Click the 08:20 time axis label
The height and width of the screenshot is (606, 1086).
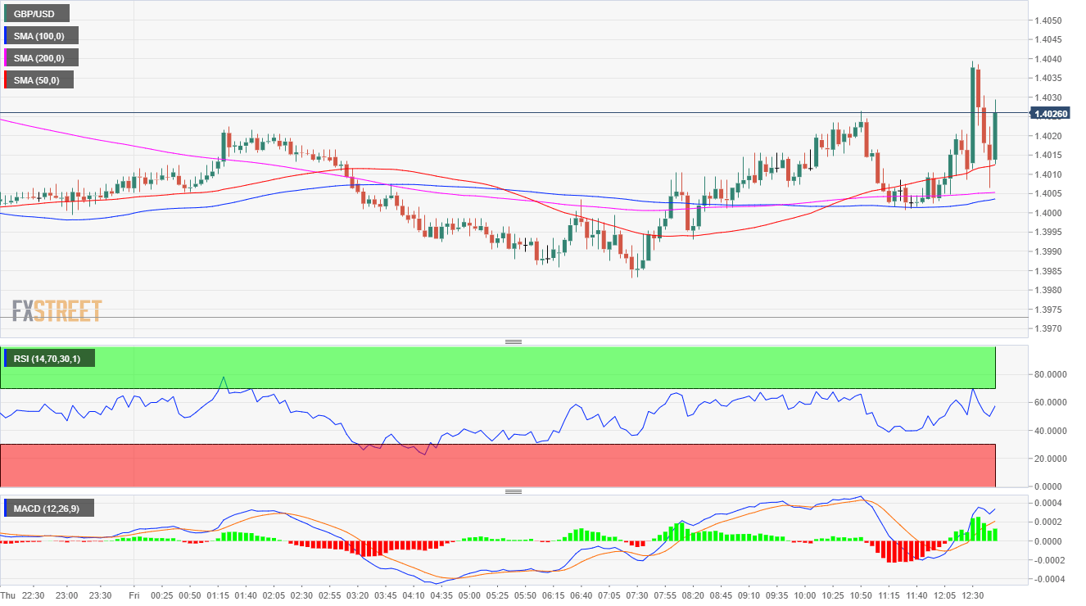pos(693,595)
